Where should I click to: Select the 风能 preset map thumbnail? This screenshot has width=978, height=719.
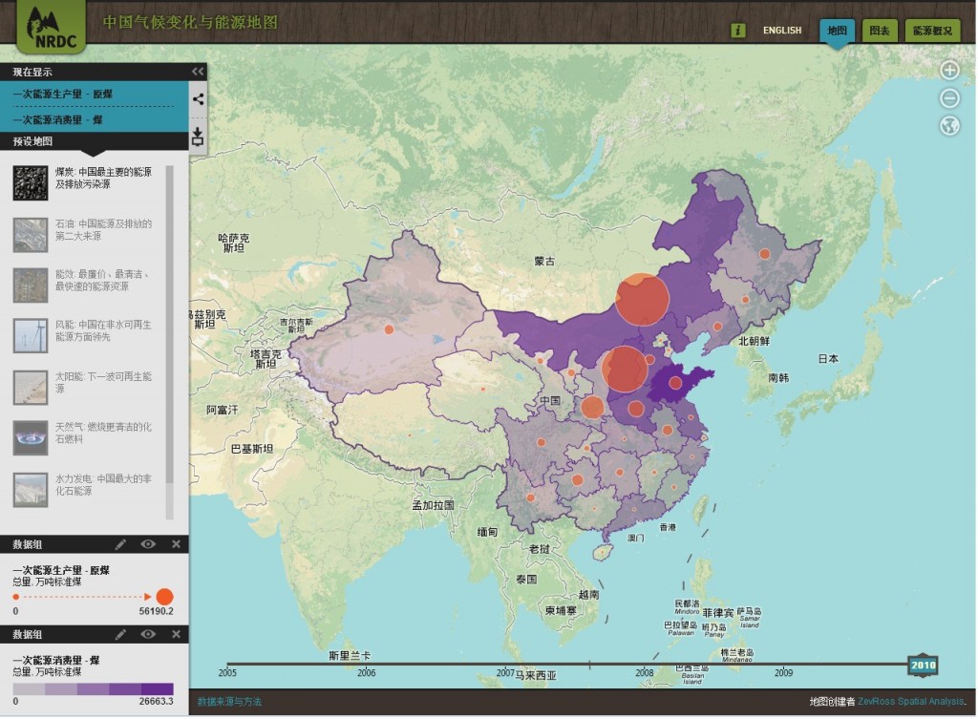pos(31,335)
